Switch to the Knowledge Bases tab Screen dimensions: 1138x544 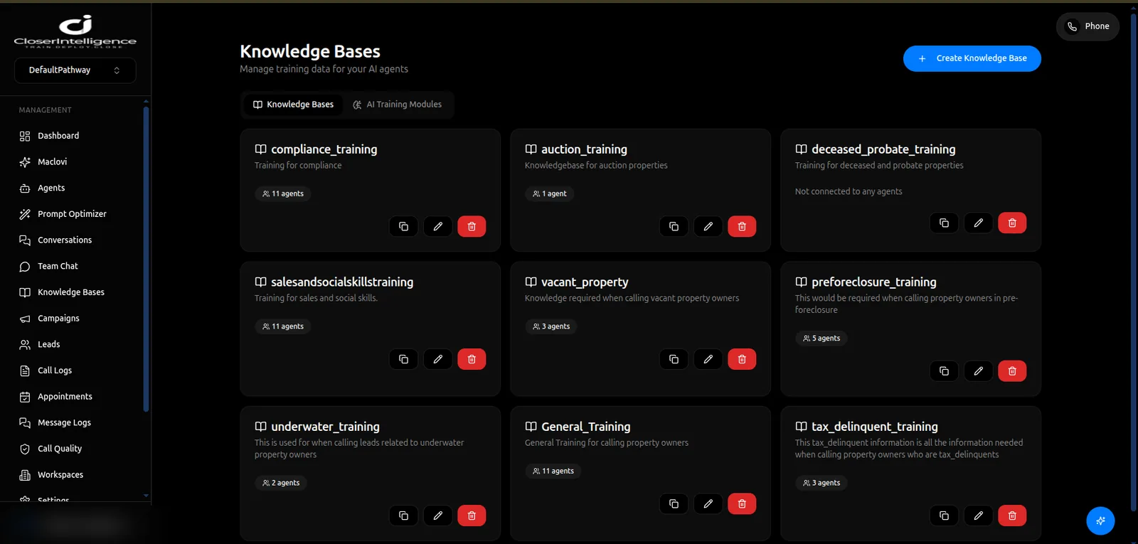click(x=293, y=105)
